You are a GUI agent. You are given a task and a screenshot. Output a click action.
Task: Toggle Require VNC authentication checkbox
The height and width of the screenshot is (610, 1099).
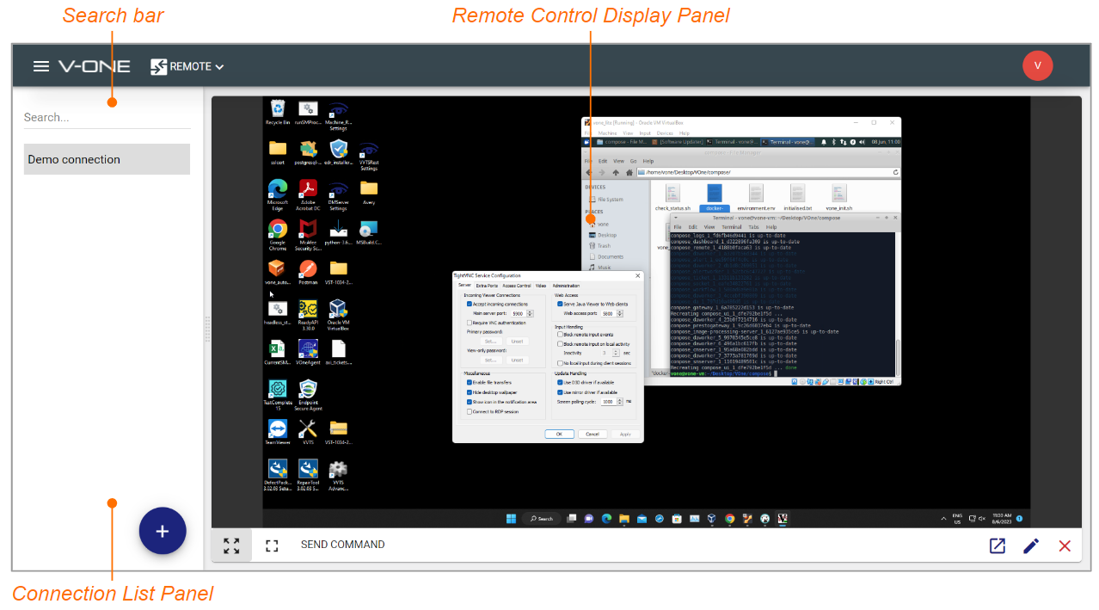click(x=470, y=323)
